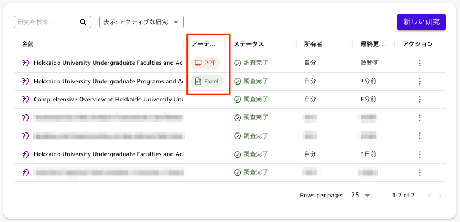Screen dimensions: 460x222
Task: Click 調査完了 status in the 6分前 row
Action: [256, 100]
